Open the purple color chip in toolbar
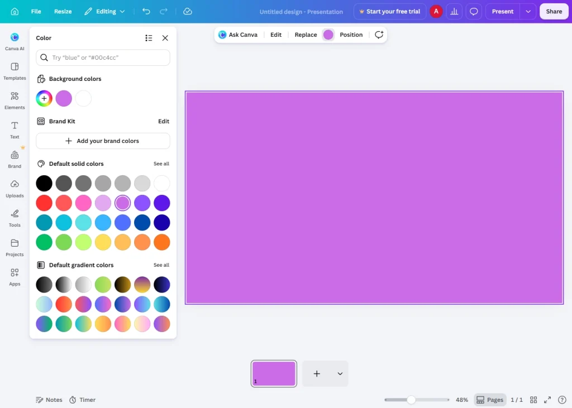This screenshot has width=572, height=408. (x=328, y=35)
